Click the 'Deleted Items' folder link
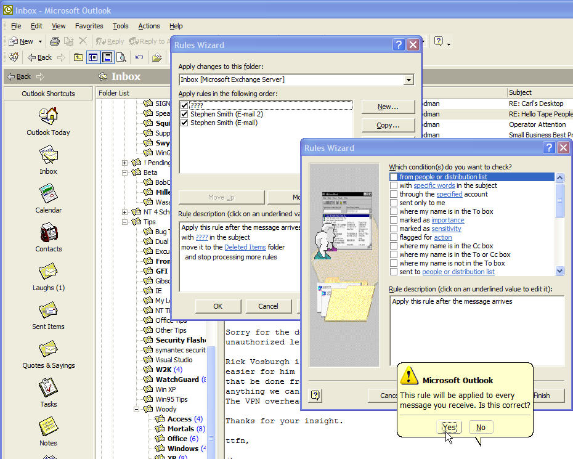 click(x=245, y=247)
